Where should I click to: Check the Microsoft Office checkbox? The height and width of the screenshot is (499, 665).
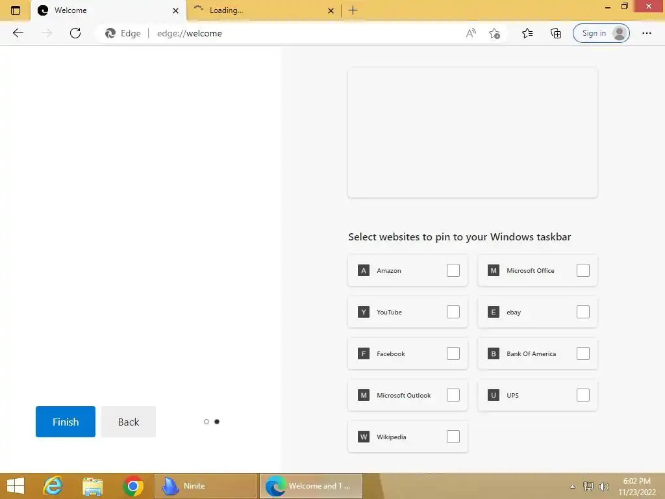click(x=583, y=270)
